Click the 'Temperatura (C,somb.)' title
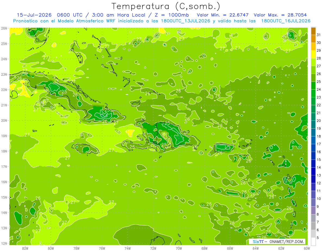The height and width of the screenshot is (252, 326). 166,7
